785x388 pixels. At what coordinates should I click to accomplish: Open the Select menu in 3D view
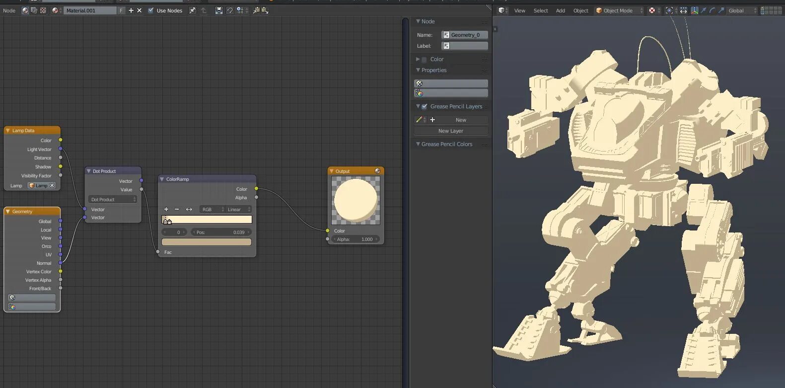pos(541,10)
